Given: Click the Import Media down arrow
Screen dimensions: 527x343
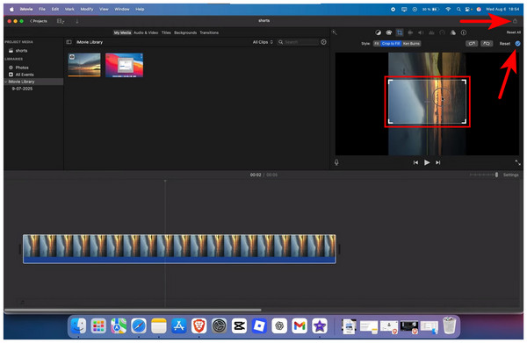Looking at the screenshot, I should (x=77, y=21).
